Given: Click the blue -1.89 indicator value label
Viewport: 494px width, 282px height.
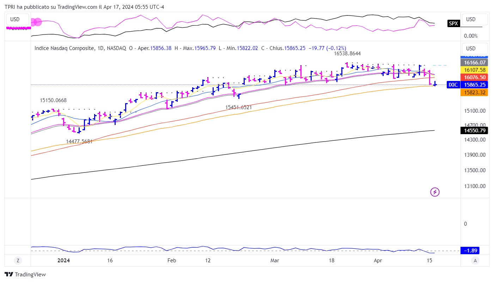Looking at the screenshot, I should click(x=470, y=251).
